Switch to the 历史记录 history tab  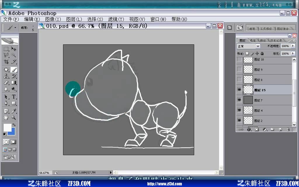tap(276, 40)
